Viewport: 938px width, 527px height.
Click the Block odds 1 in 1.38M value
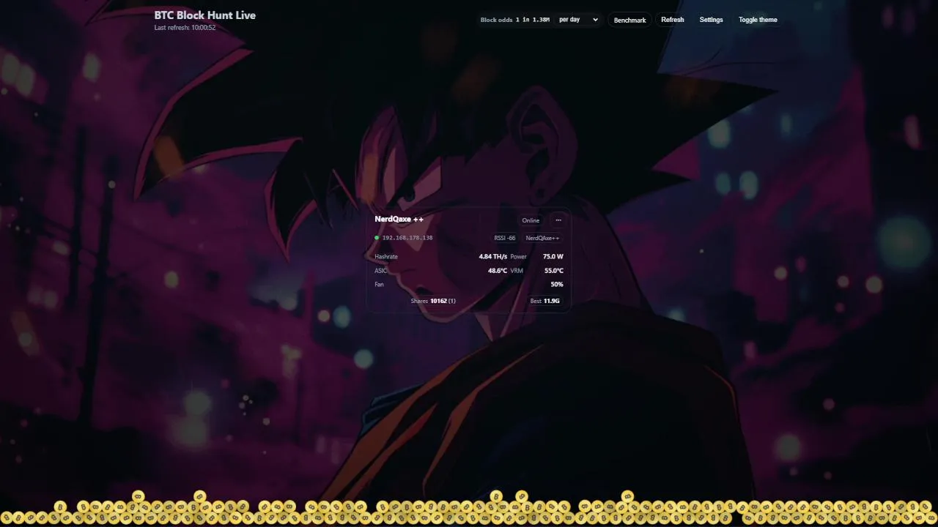click(533, 20)
